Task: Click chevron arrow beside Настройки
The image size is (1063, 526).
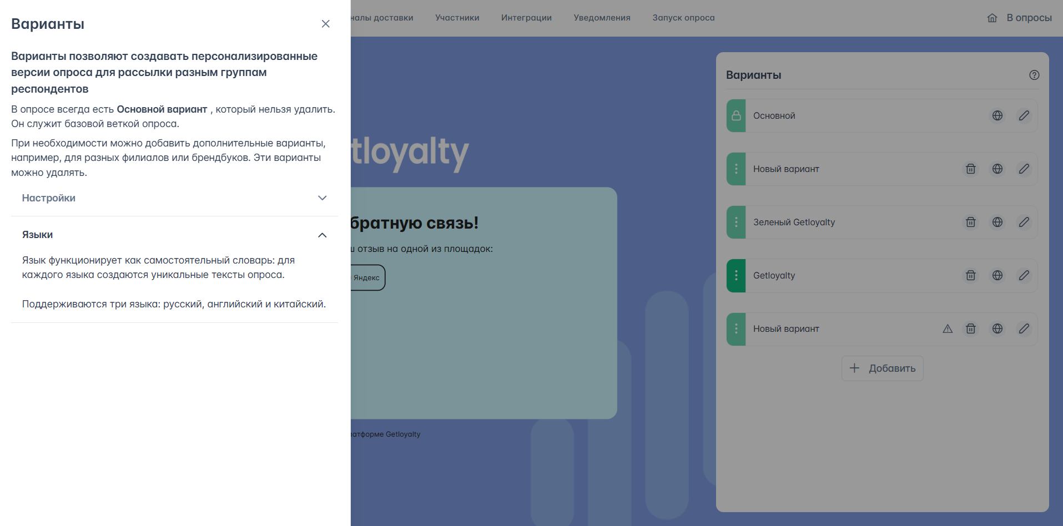Action: point(322,198)
